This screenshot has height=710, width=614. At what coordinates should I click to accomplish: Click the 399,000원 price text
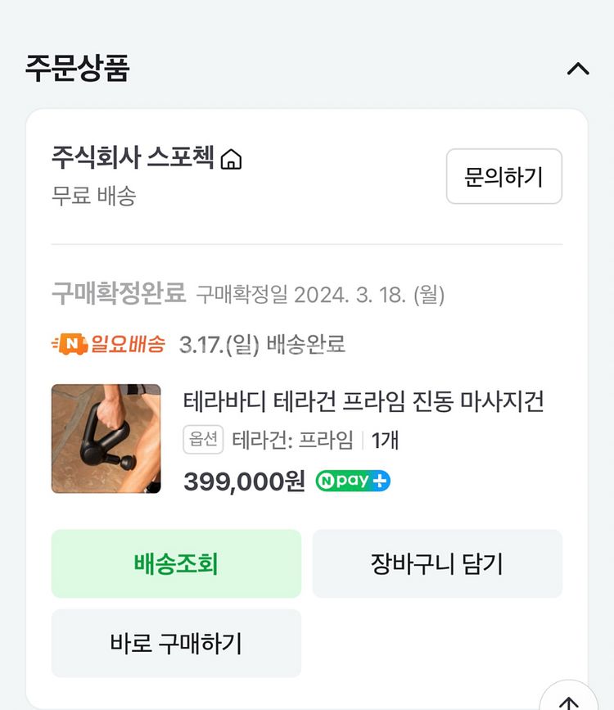pyautogui.click(x=244, y=482)
